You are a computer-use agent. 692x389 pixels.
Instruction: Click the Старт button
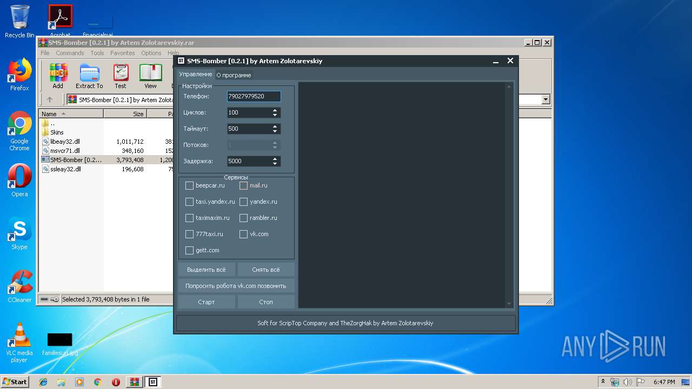[x=207, y=302]
